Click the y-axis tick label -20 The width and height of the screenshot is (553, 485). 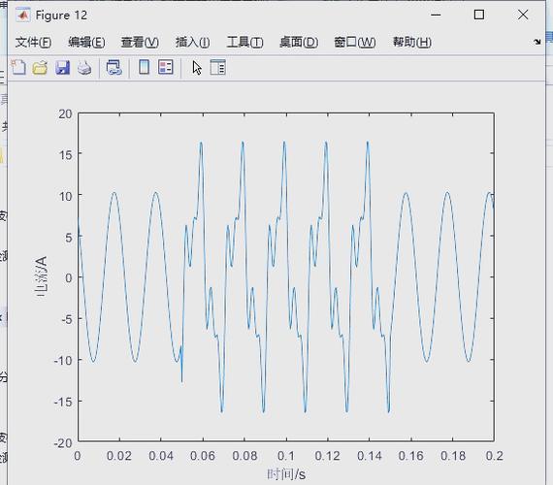click(x=63, y=443)
